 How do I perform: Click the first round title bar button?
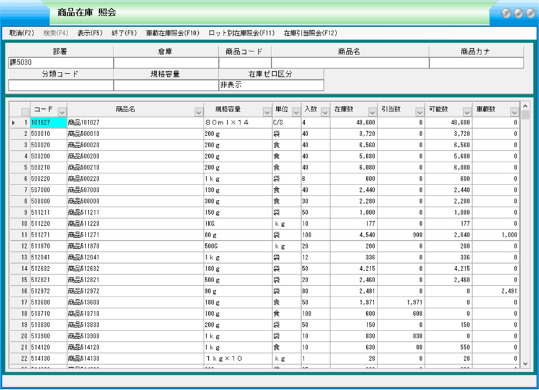point(506,13)
